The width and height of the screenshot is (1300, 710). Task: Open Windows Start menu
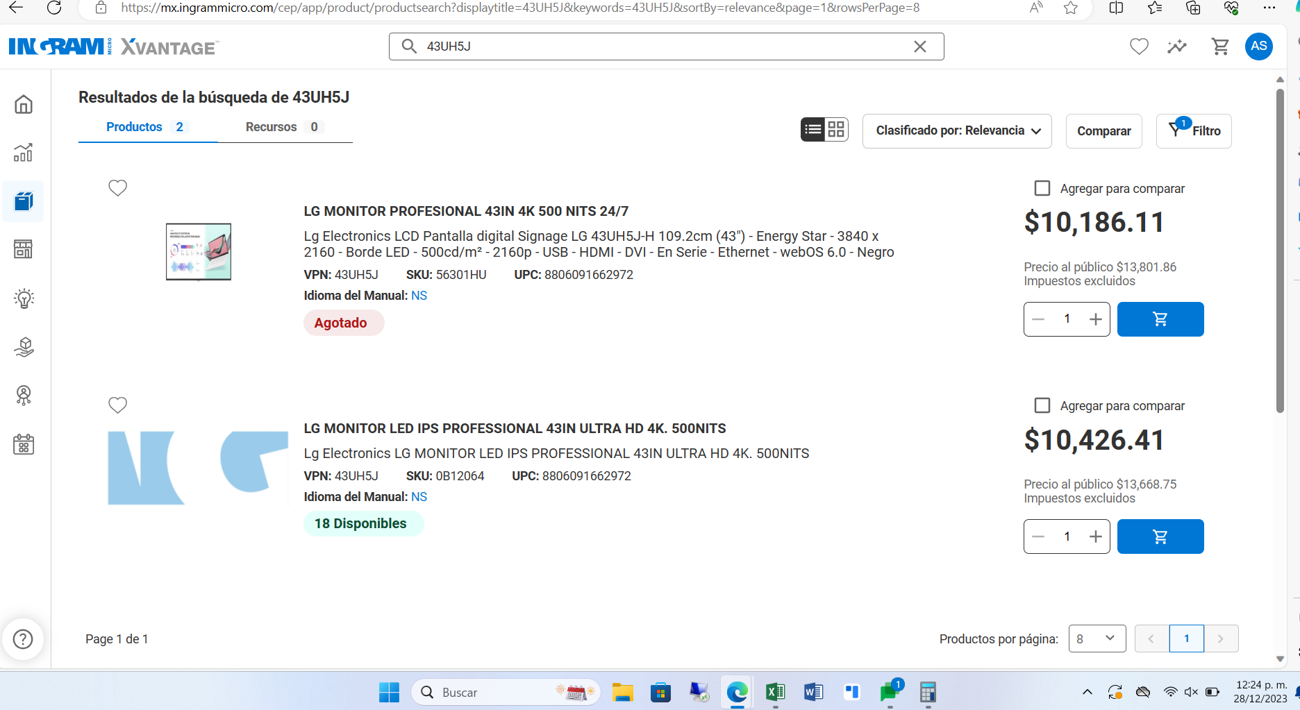tap(389, 692)
